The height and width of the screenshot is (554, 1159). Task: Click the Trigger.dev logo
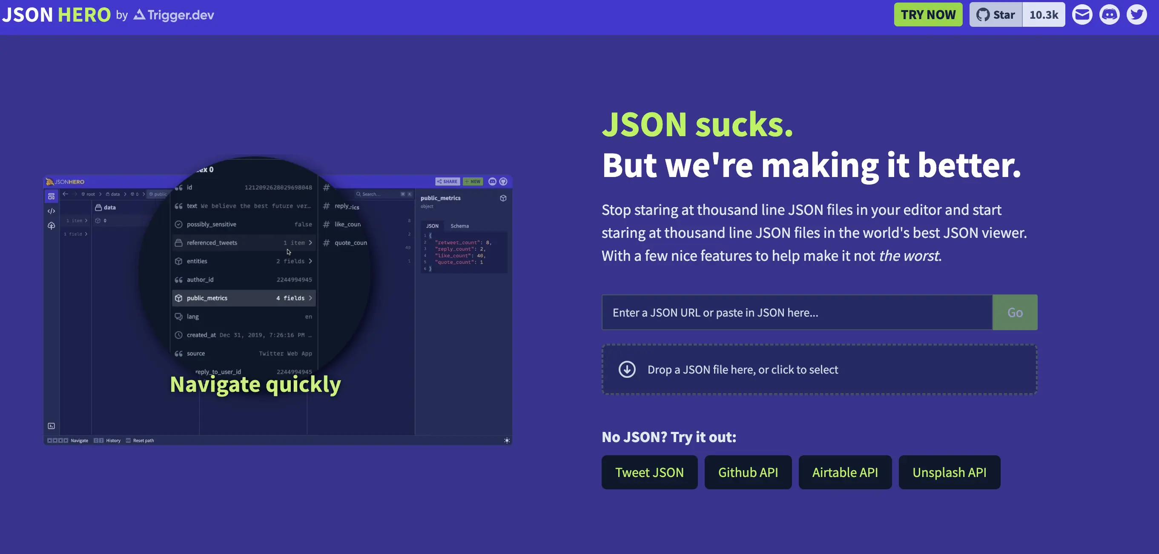coord(174,15)
